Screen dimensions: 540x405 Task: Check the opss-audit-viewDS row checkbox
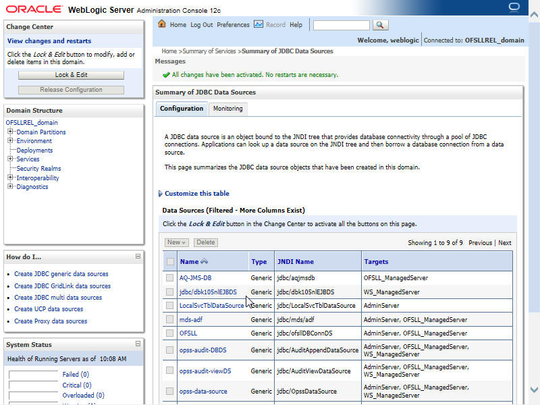pos(169,370)
